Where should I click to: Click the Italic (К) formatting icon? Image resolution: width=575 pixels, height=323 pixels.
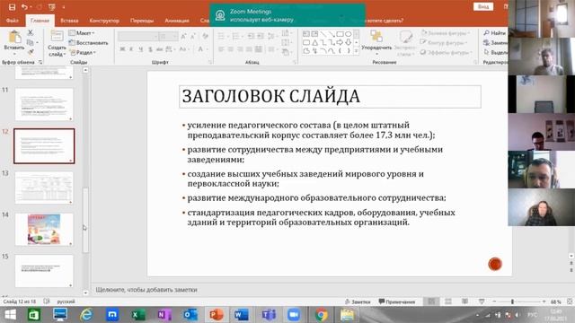[x=131, y=49]
